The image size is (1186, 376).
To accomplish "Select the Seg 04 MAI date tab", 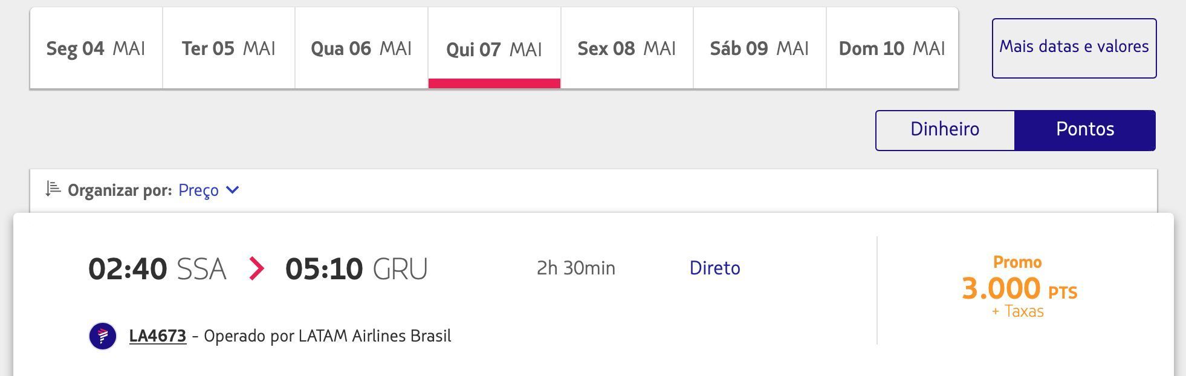I will (x=96, y=48).
